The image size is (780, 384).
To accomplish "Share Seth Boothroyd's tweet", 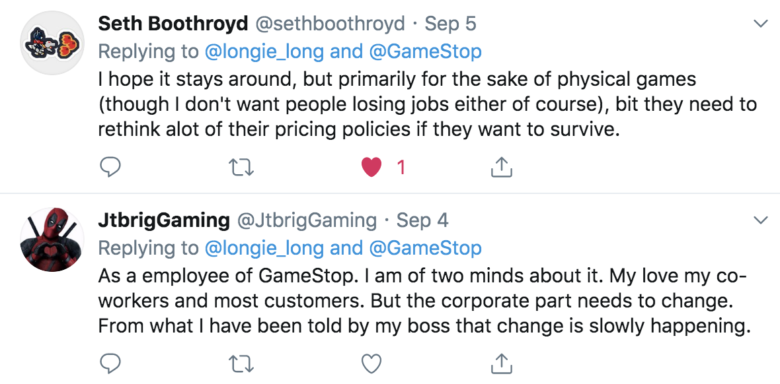I will click(502, 168).
